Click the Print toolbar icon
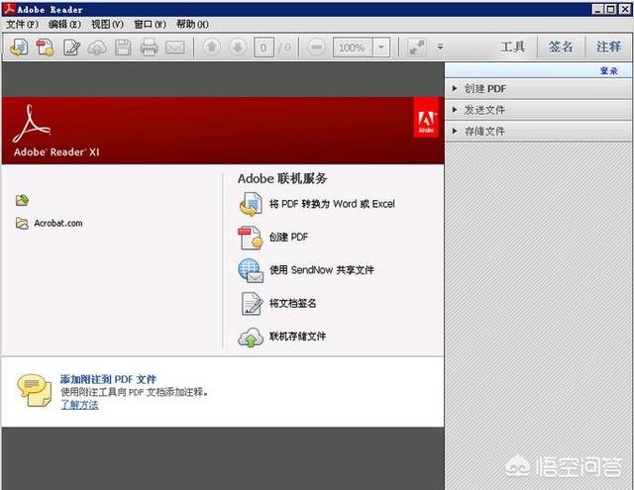The height and width of the screenshot is (490, 634). [149, 48]
